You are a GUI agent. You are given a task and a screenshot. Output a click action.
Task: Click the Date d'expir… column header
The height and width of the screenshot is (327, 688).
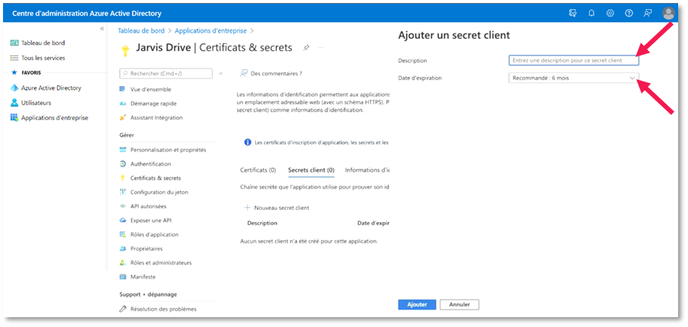373,223
